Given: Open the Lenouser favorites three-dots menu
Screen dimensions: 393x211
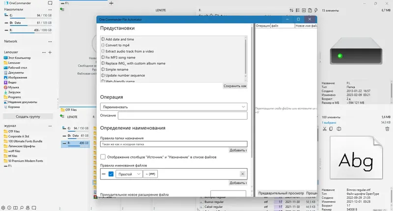Looking at the screenshot, I should click(44, 53).
